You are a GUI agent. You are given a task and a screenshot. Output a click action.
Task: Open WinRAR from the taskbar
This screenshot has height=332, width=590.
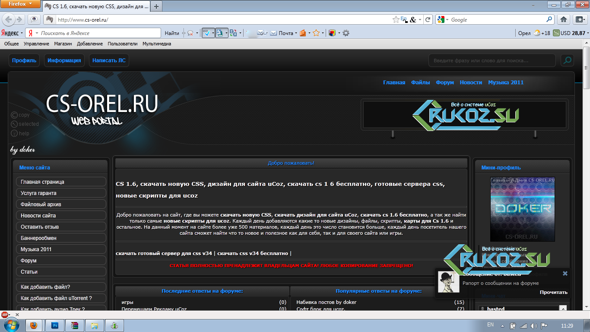[75, 325]
